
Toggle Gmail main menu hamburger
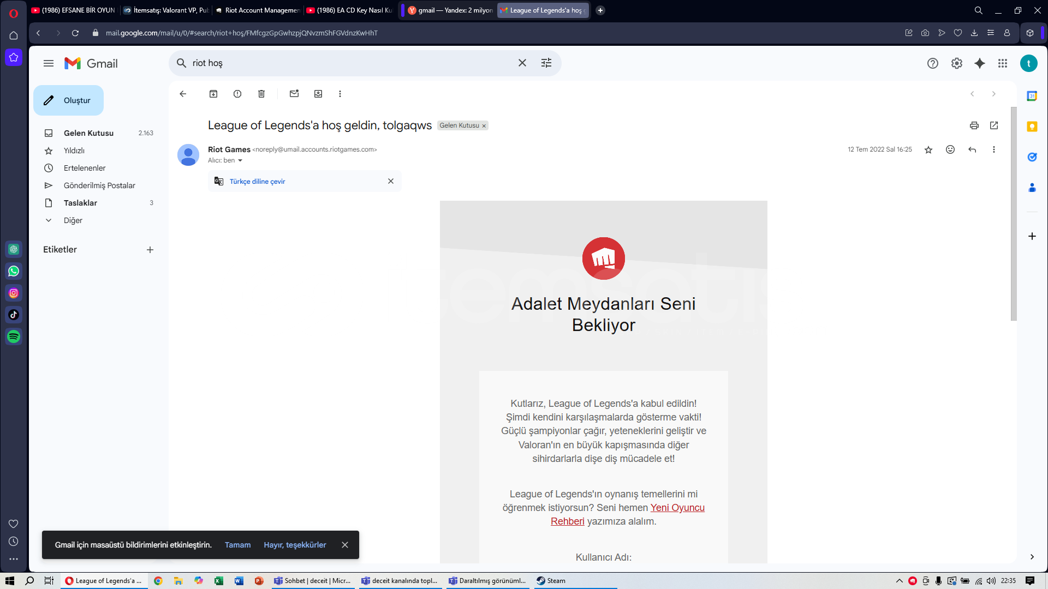[49, 63]
